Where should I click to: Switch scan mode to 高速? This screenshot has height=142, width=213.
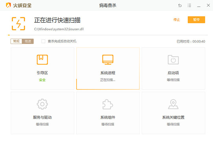point(28,41)
